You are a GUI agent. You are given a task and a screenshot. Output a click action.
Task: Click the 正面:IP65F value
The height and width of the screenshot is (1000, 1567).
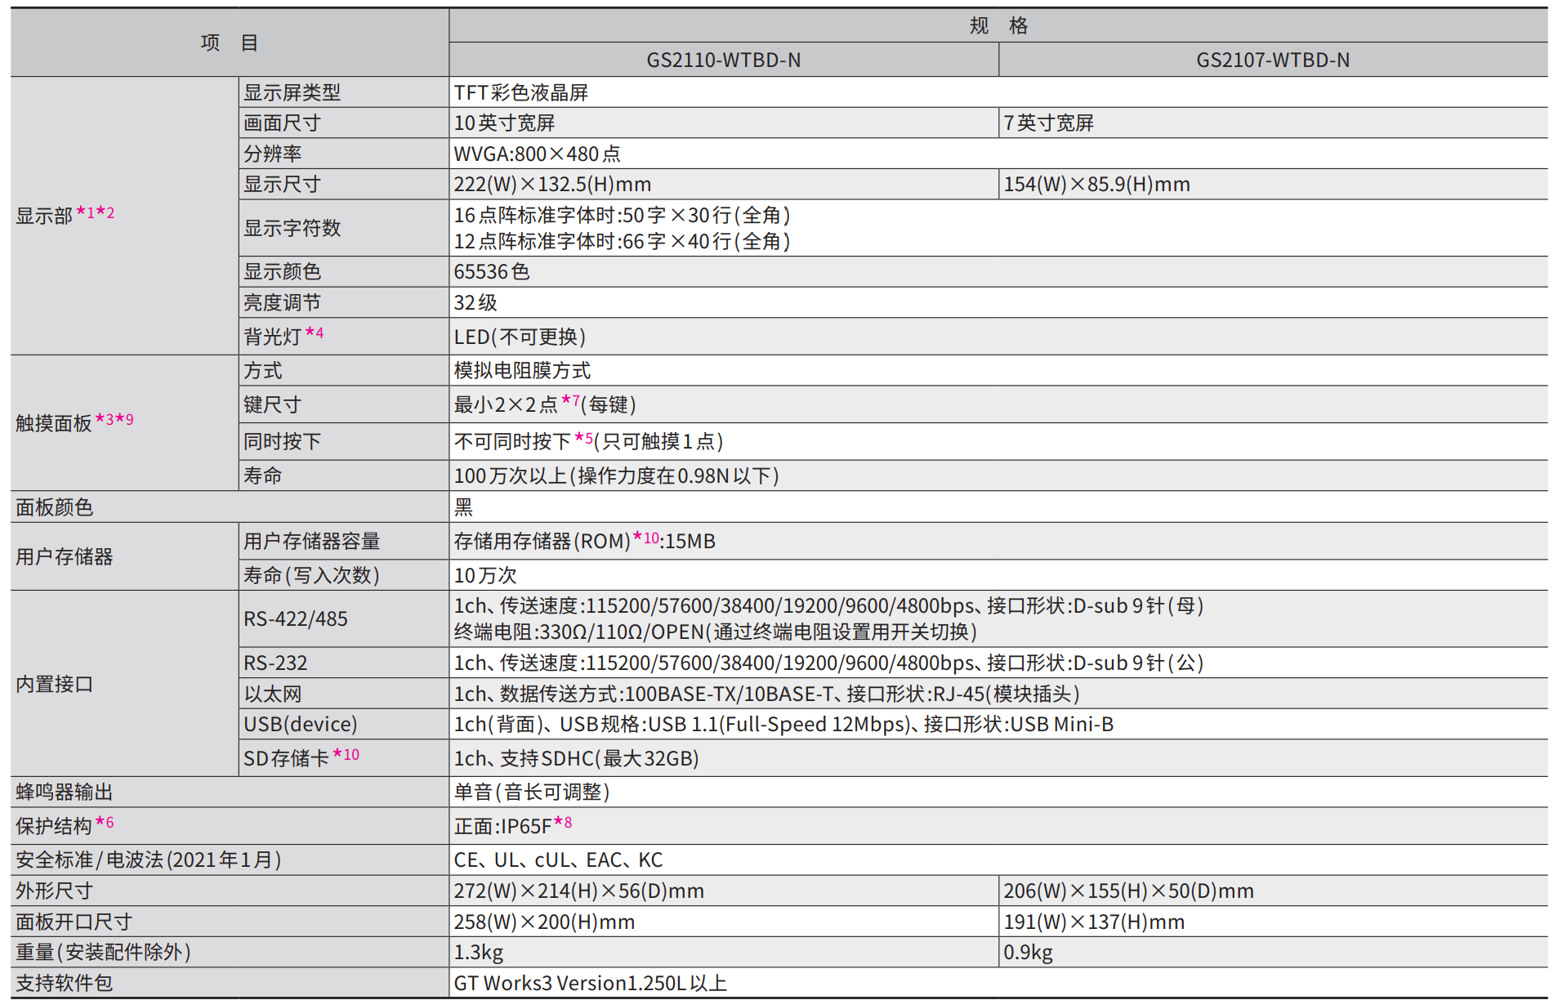512,825
